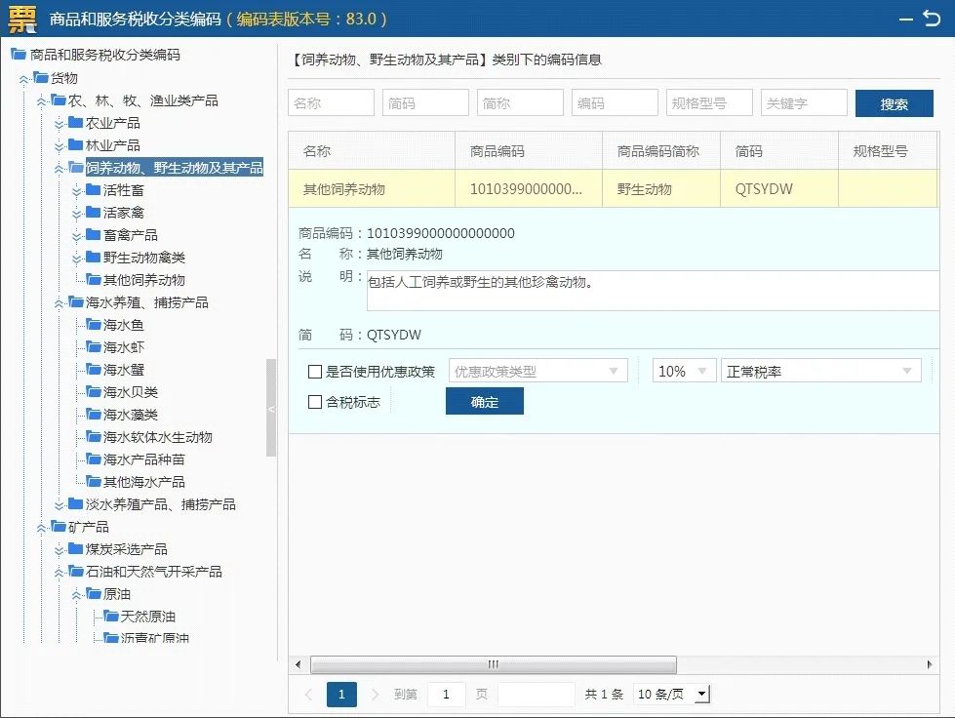Viewport: 955px width, 718px height.
Task: Click the folder icon beside 畜禽产品
Action: click(x=94, y=234)
